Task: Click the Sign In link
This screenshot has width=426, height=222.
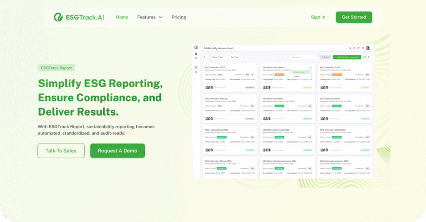Action: (318, 17)
